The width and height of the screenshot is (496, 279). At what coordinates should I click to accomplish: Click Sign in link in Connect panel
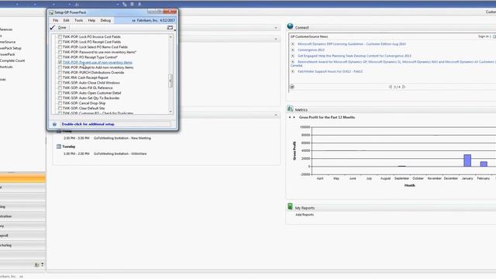pos(483,36)
